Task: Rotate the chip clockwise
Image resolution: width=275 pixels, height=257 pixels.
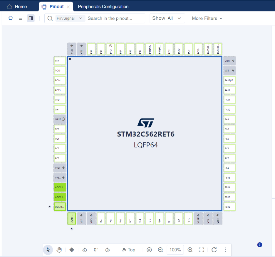Action: point(108,250)
